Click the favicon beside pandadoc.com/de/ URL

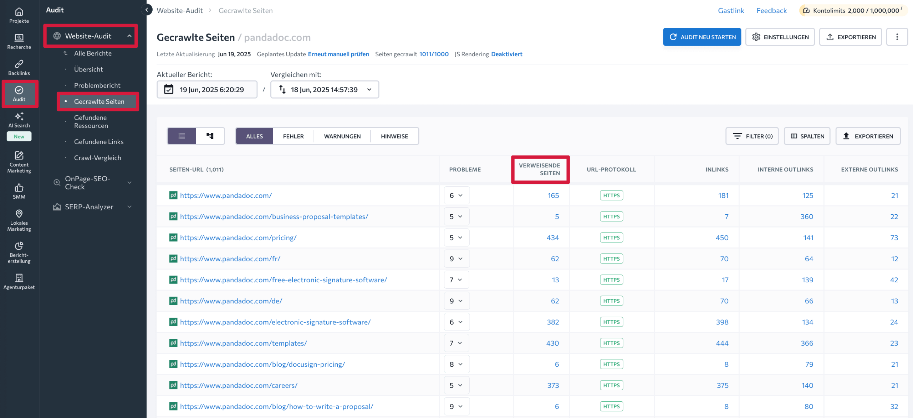173,301
